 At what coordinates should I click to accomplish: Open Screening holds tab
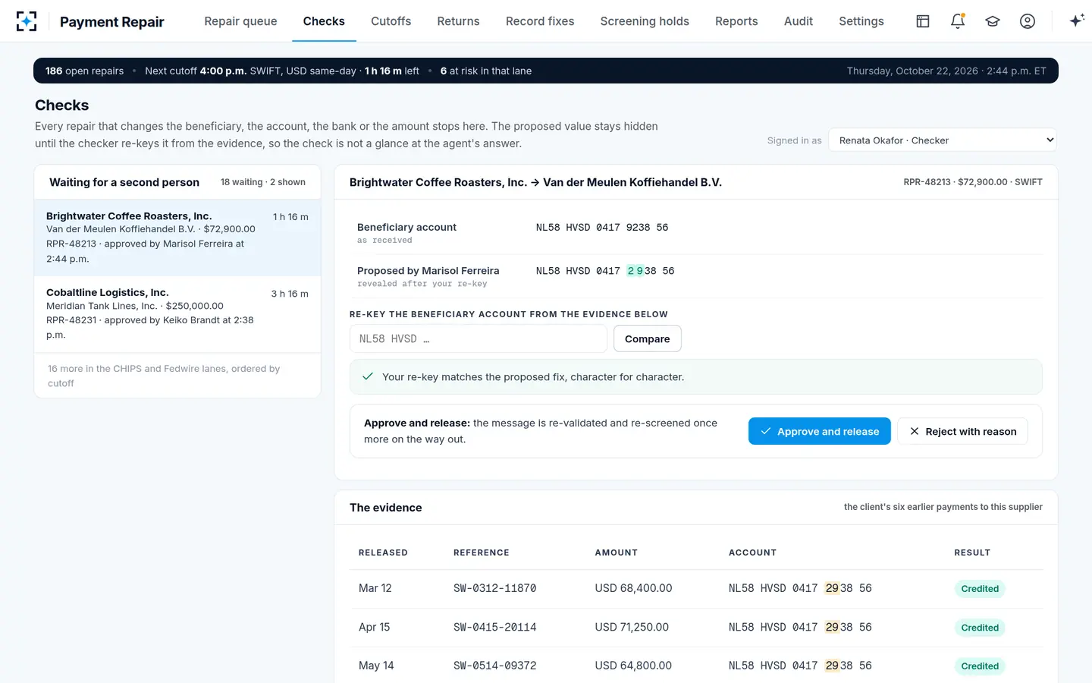tap(645, 21)
